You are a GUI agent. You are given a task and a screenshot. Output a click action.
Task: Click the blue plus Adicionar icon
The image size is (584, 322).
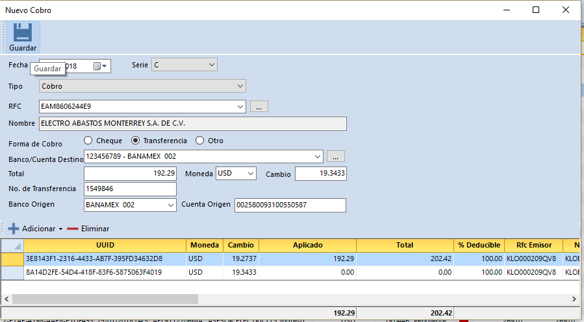(13, 229)
